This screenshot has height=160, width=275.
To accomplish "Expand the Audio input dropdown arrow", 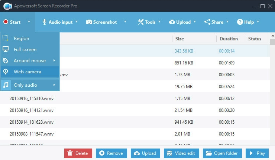I will tap(77, 22).
